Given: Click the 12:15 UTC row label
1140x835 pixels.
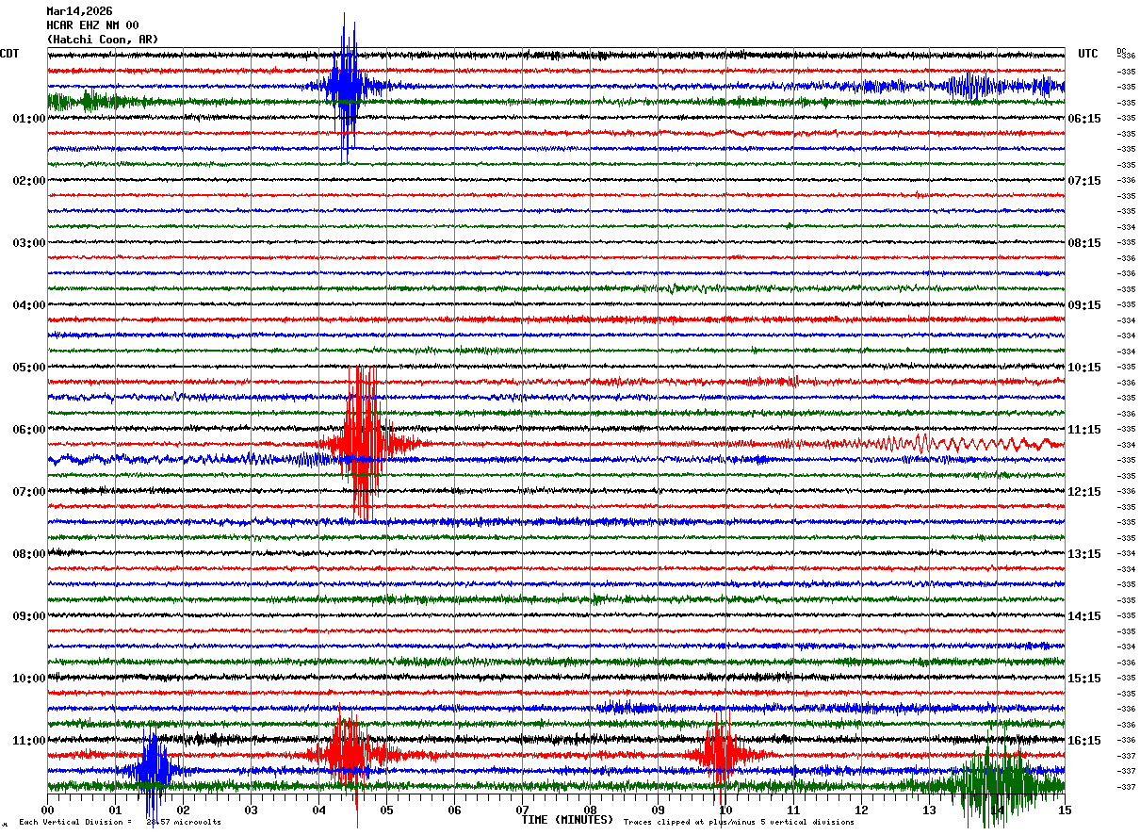Looking at the screenshot, I should [1084, 492].
